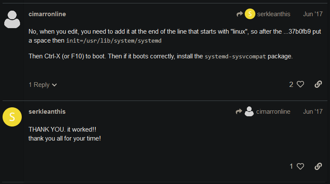Click serkleanthis's yellow S avatar on left
330x184 pixels.
(12, 117)
